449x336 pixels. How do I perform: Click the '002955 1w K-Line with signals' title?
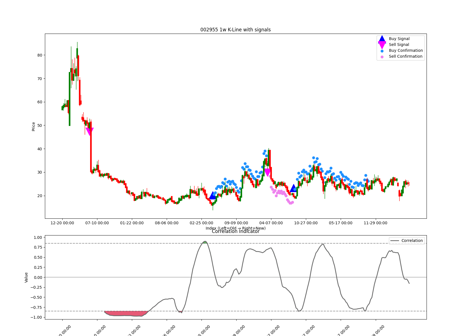coord(235,30)
